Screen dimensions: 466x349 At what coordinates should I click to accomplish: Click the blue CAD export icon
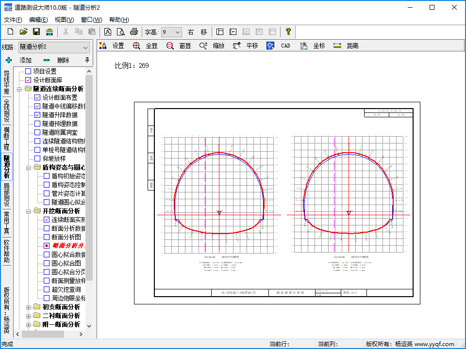click(x=270, y=46)
